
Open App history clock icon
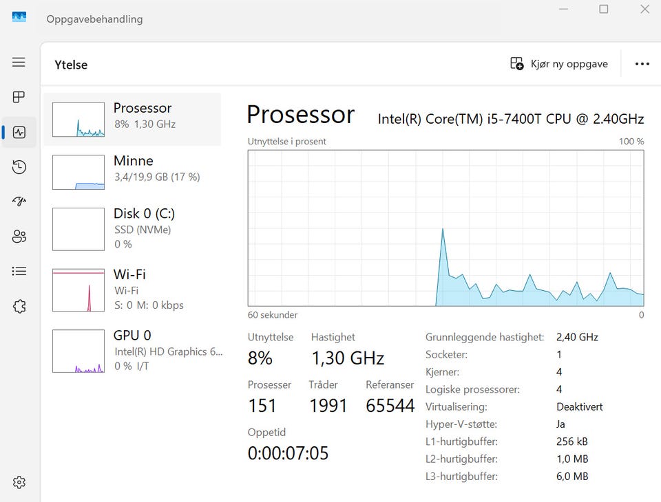(x=19, y=167)
